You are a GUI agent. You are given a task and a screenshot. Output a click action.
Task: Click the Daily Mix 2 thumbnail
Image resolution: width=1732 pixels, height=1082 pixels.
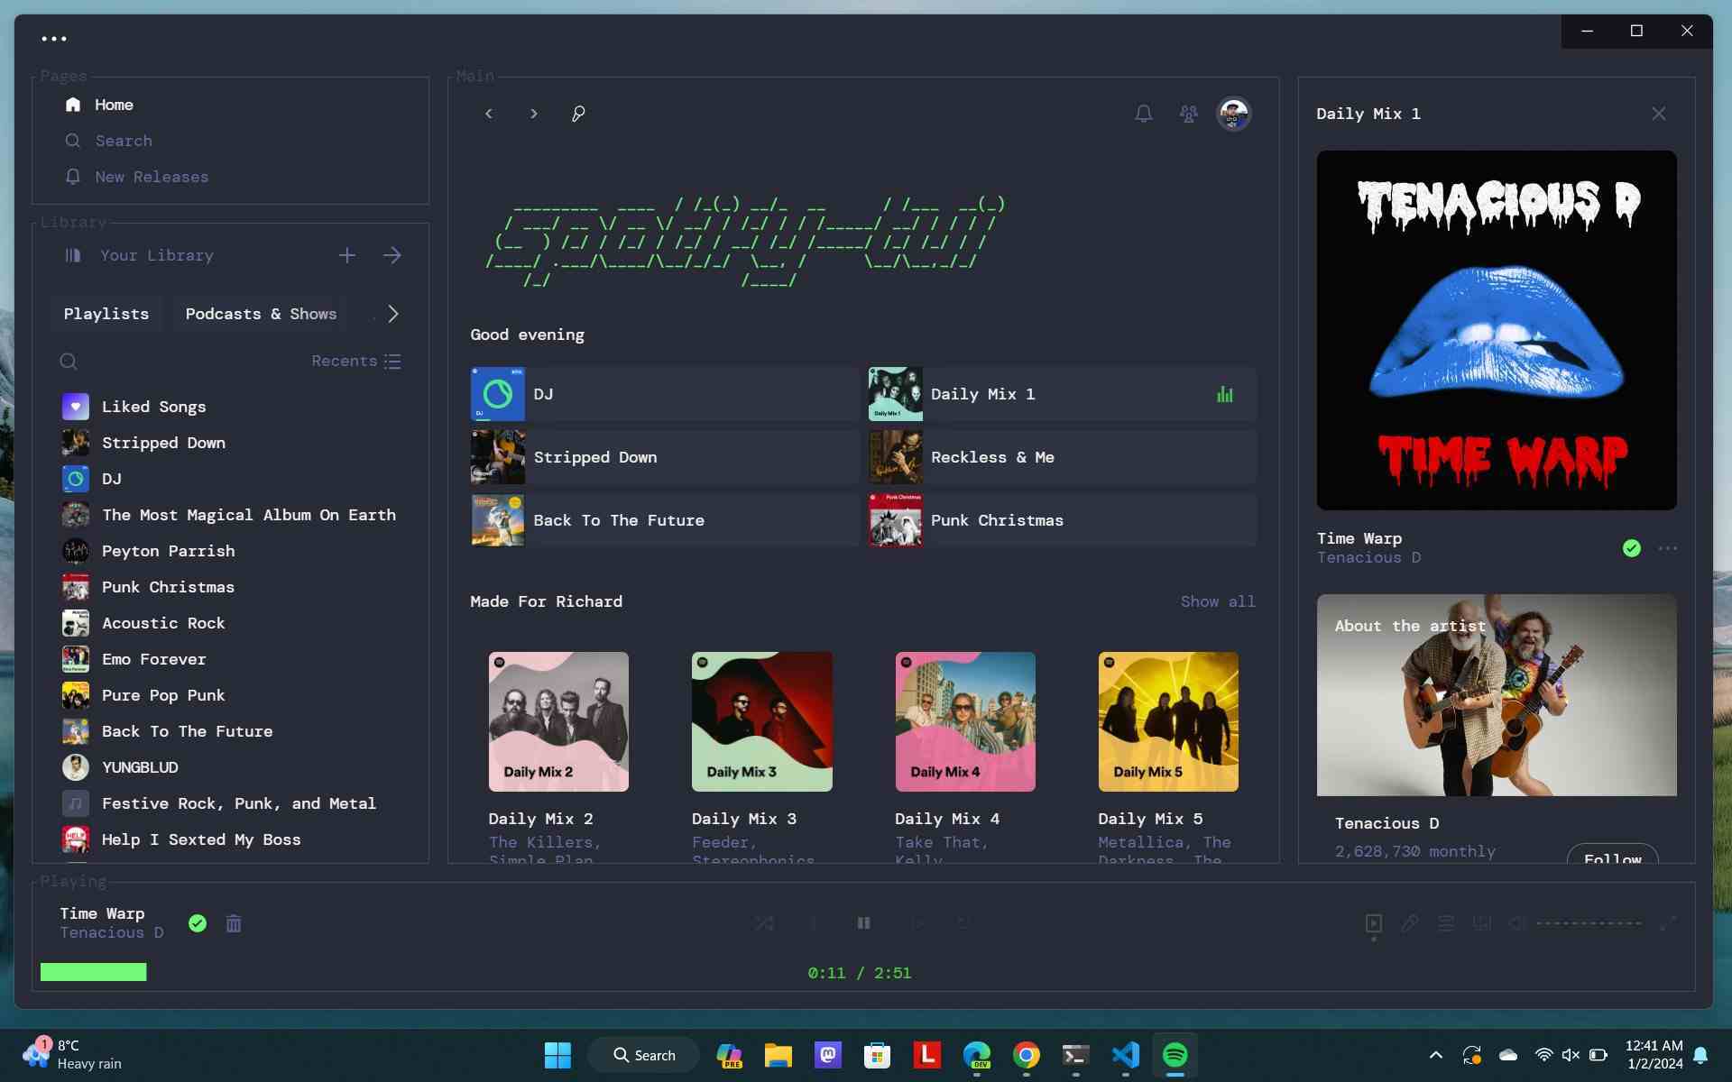click(558, 720)
